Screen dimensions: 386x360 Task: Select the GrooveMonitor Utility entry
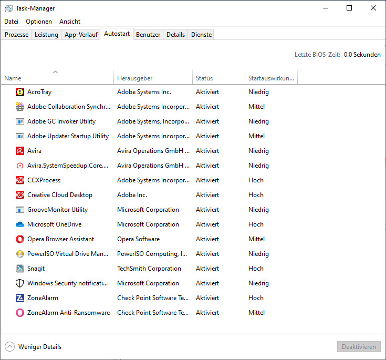click(x=57, y=210)
